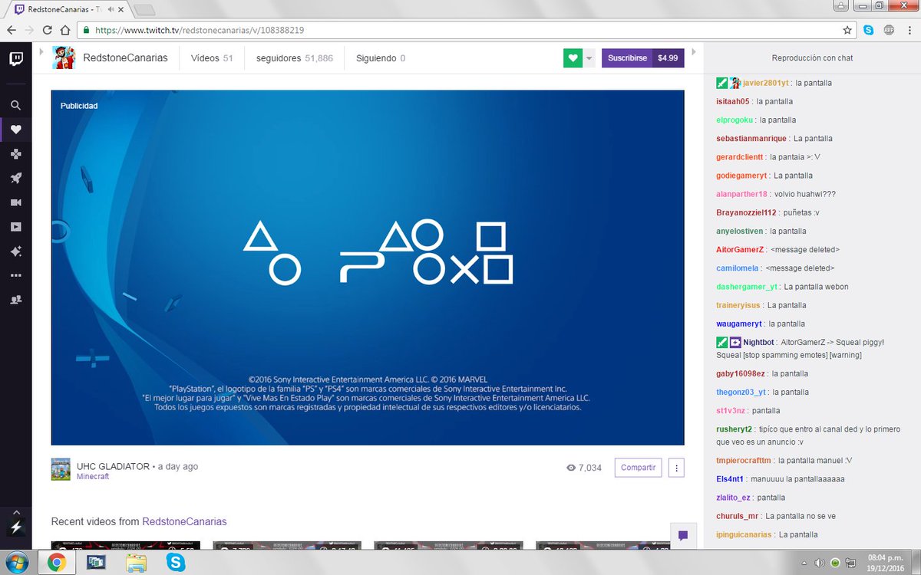Viewport: 921px width, 575px height.
Task: Open the friends icon in sidebar
Action: pyautogui.click(x=15, y=300)
